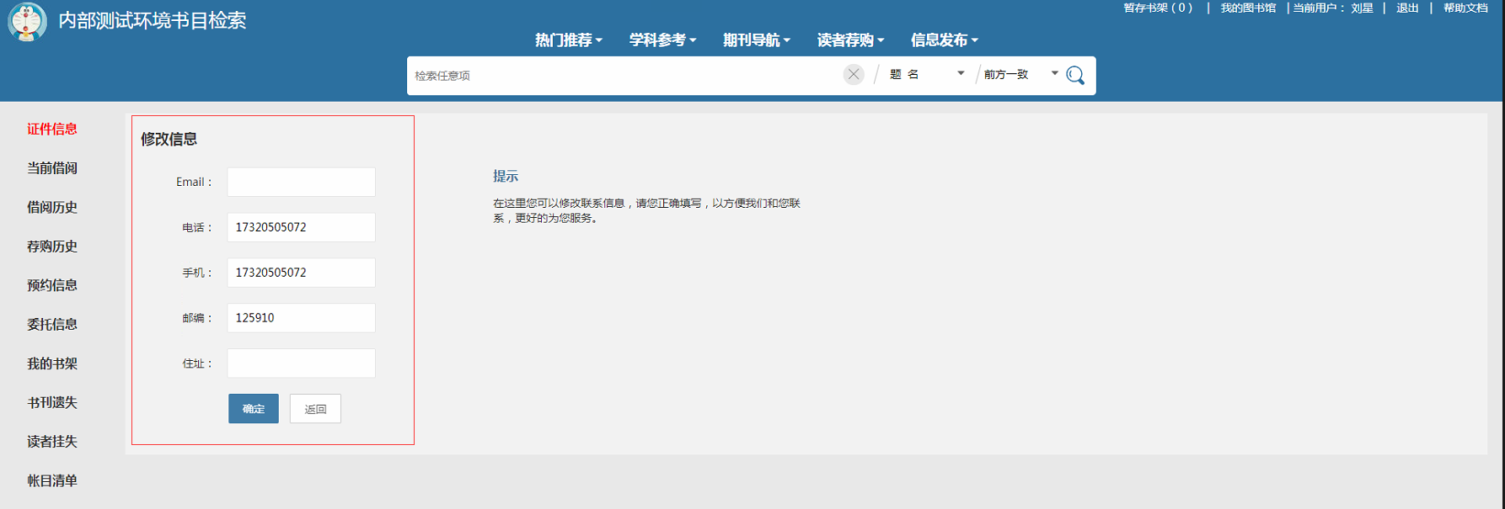Select 荐购历史 in the sidebar
This screenshot has width=1505, height=509.
(52, 246)
